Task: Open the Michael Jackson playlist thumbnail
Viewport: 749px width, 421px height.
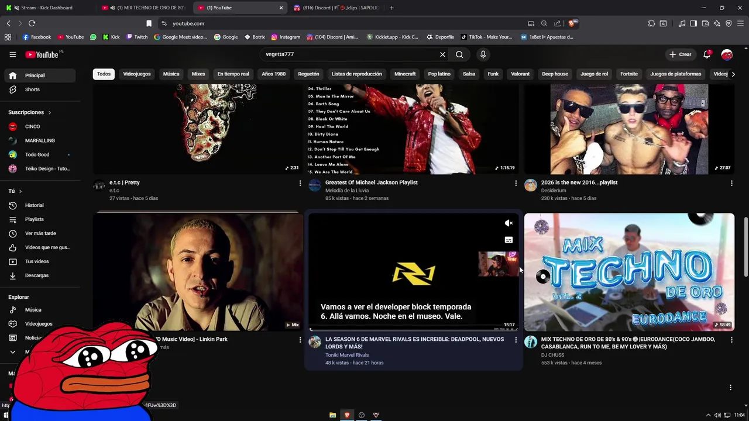Action: tap(413, 129)
